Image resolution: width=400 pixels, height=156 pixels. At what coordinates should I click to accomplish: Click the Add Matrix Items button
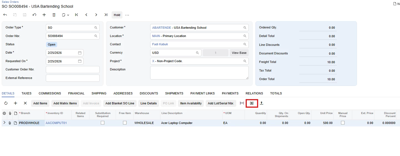(65, 103)
